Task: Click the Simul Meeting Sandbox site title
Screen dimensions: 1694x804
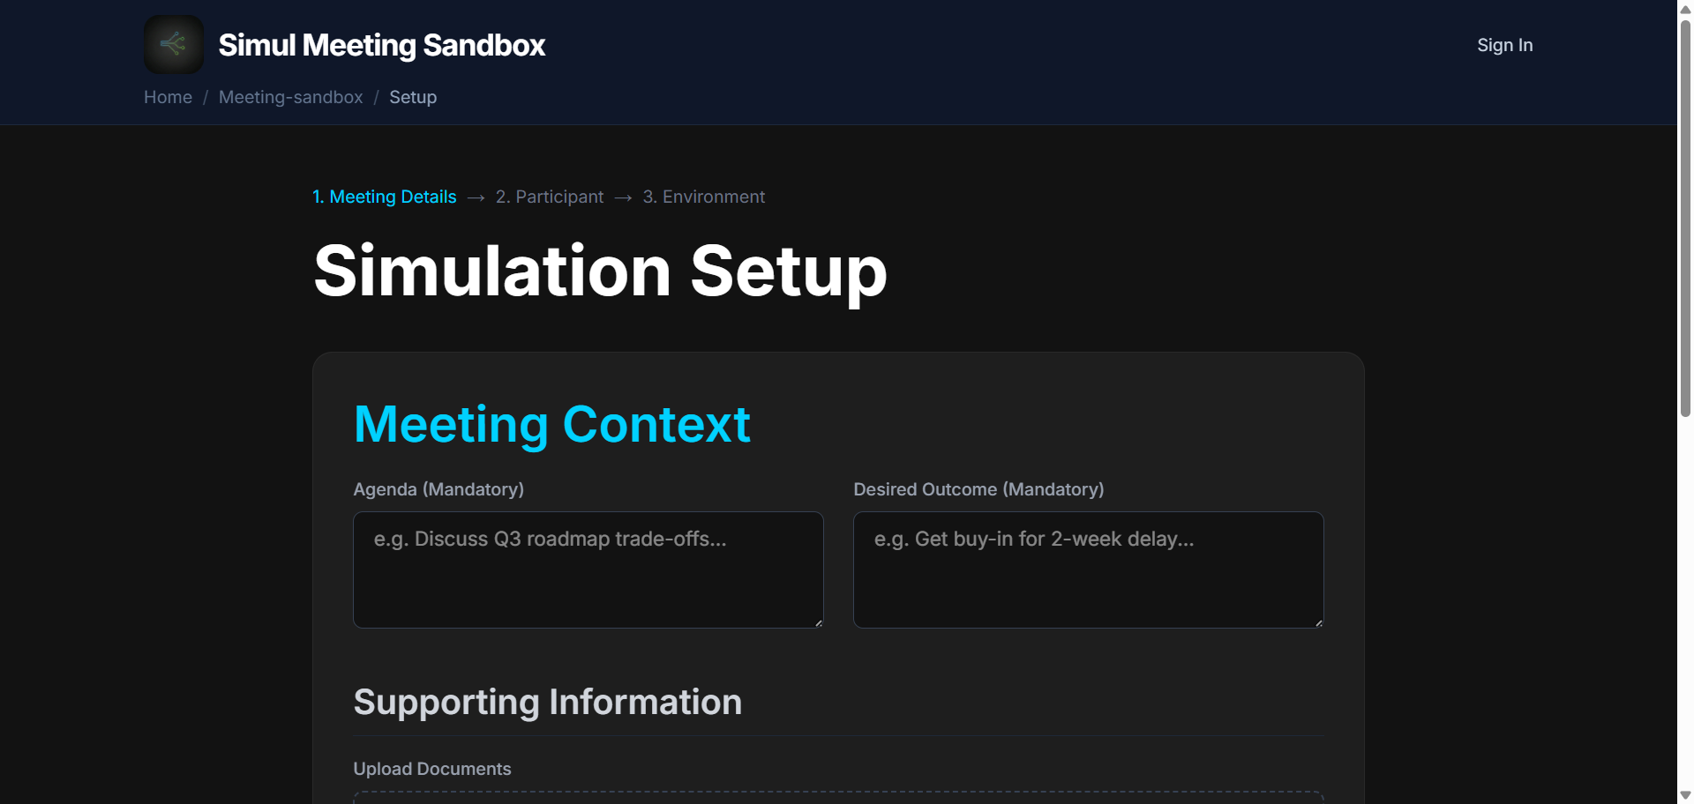Action: (381, 45)
